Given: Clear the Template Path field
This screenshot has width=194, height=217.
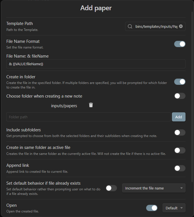Looking at the screenshot, I should pos(181,26).
